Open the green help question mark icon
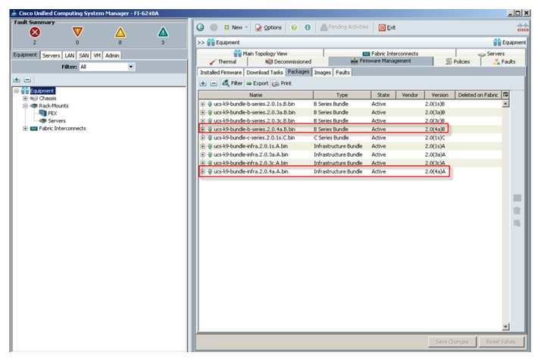 pos(294,27)
